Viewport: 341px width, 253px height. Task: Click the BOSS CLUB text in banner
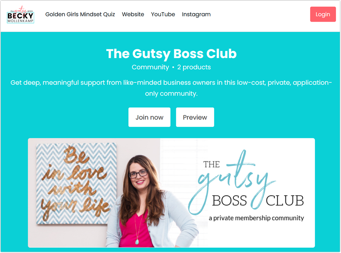258,201
